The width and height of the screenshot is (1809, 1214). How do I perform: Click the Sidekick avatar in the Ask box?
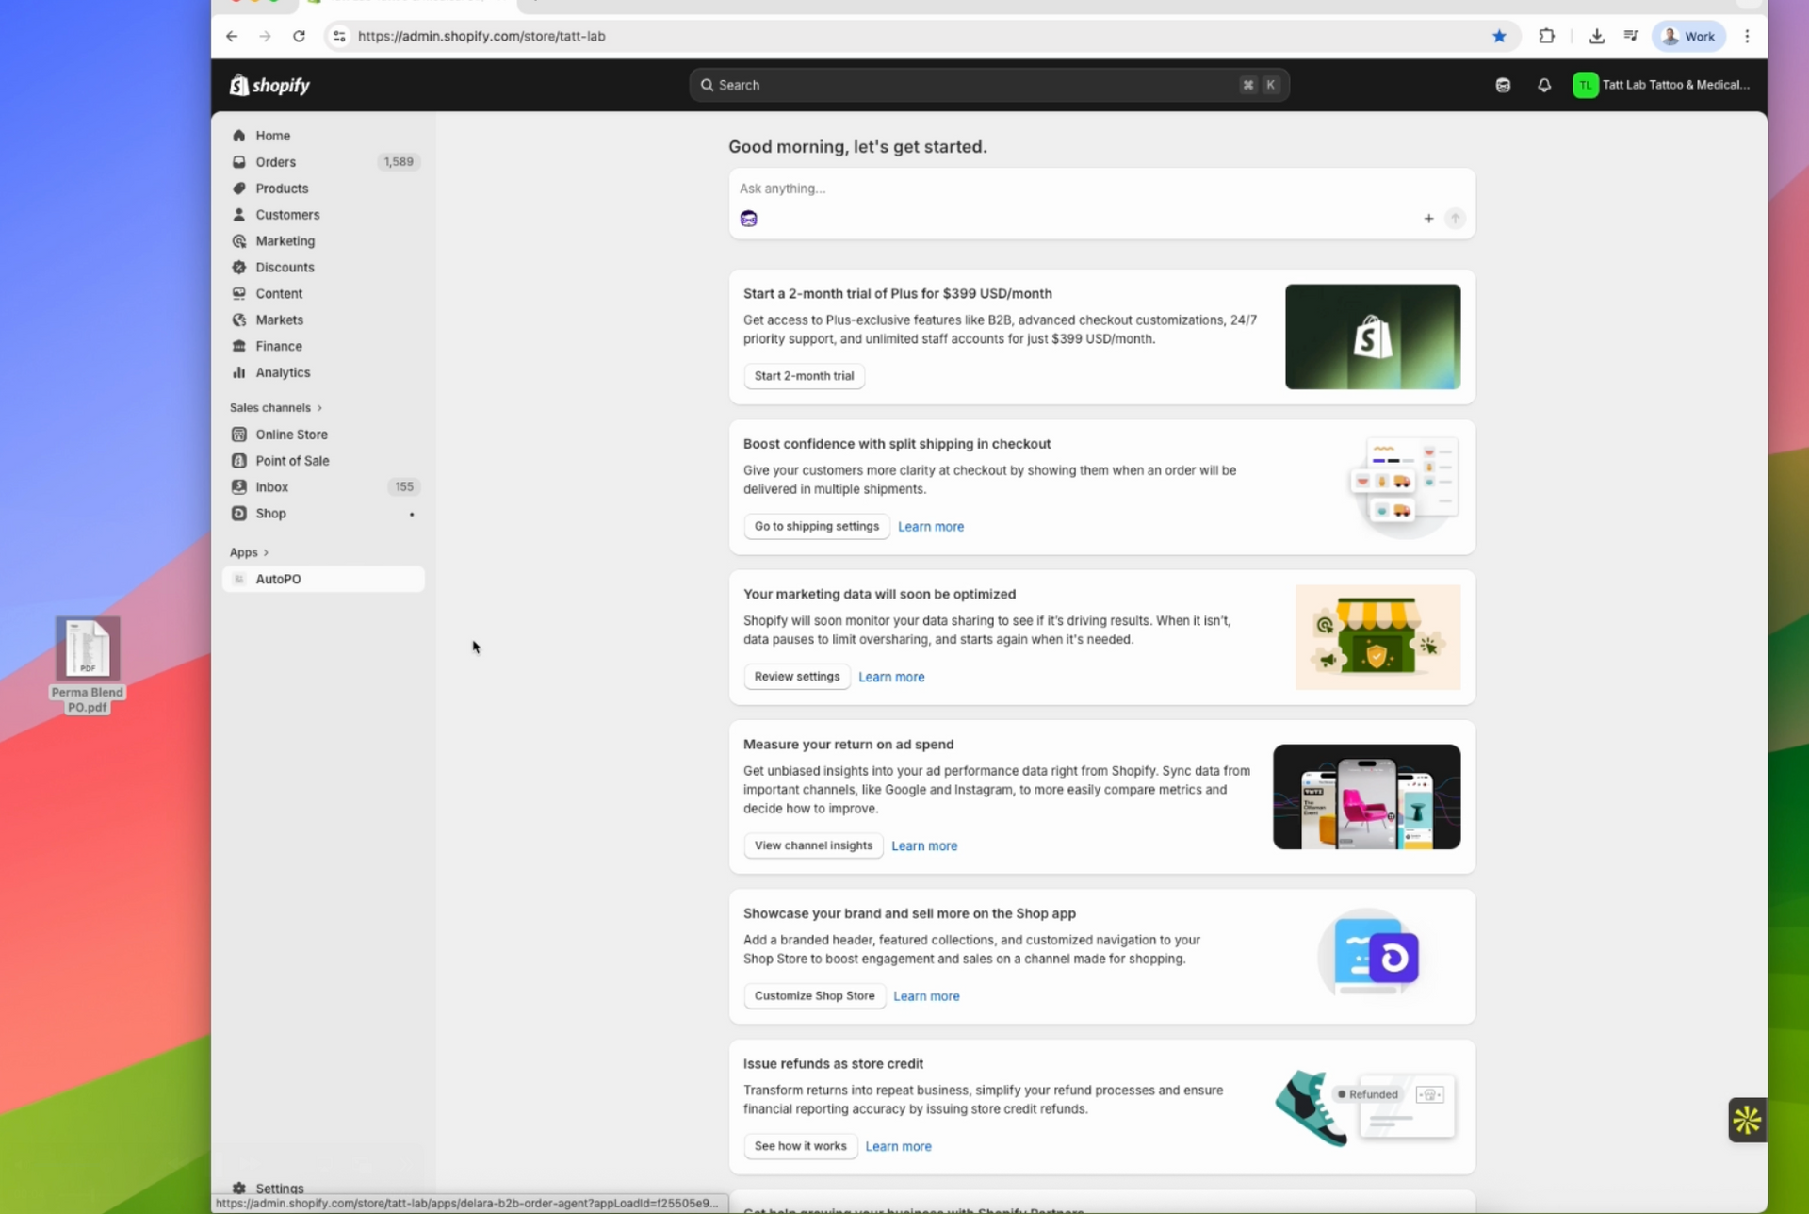749,219
